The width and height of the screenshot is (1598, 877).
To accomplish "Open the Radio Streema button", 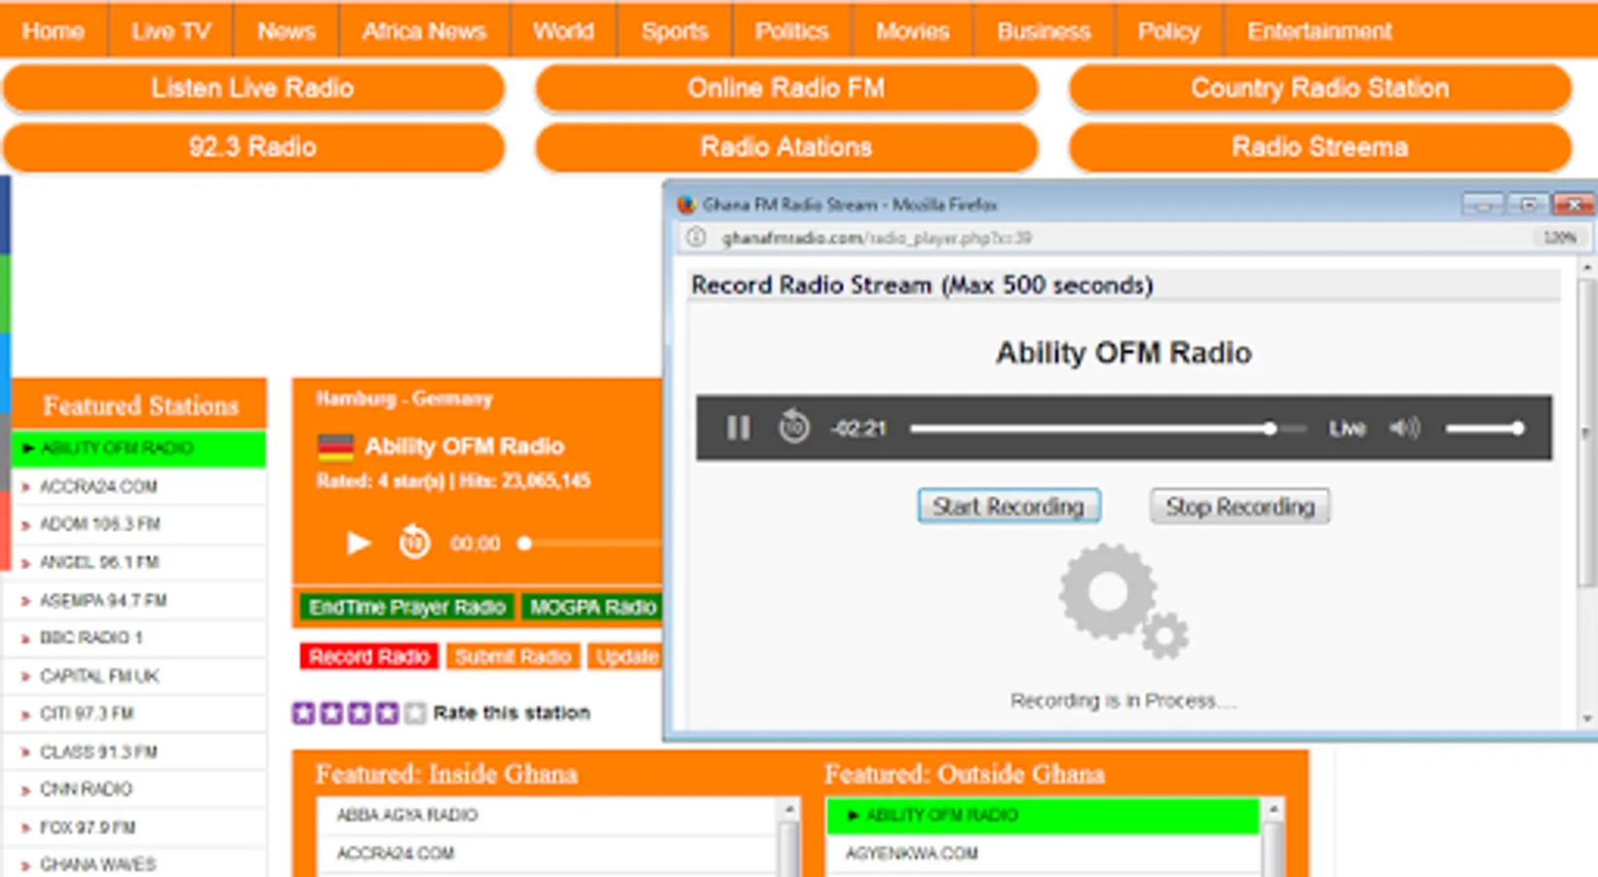I will [x=1320, y=147].
